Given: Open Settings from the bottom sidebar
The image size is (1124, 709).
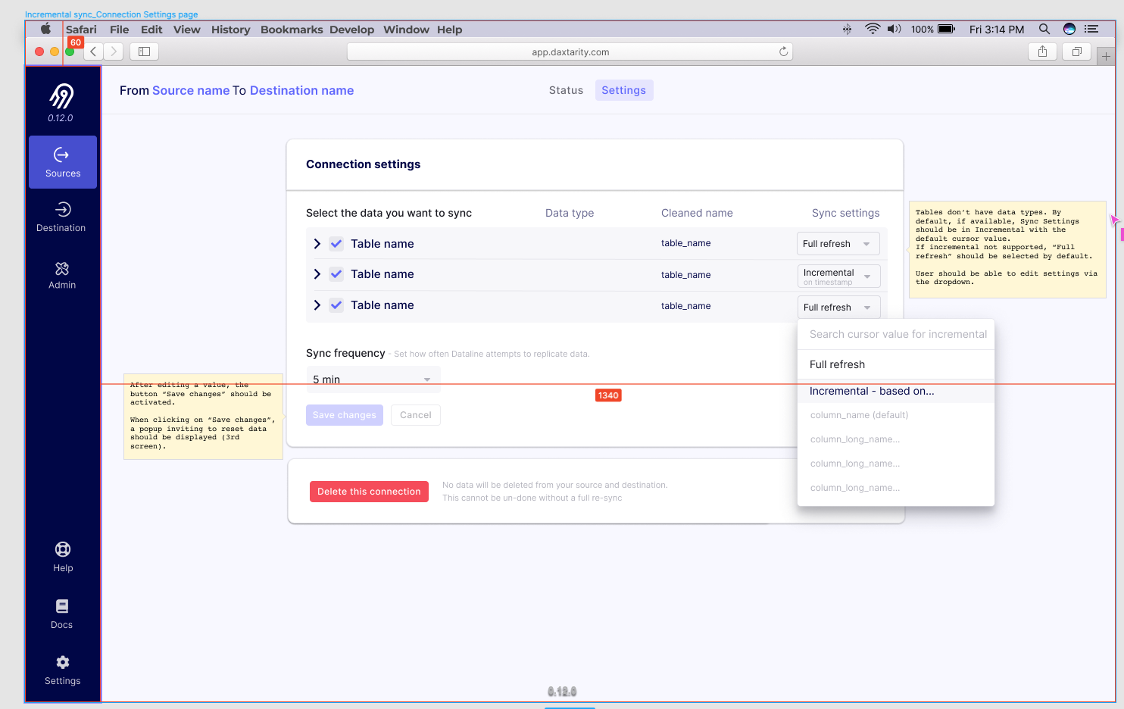Looking at the screenshot, I should (x=62, y=670).
